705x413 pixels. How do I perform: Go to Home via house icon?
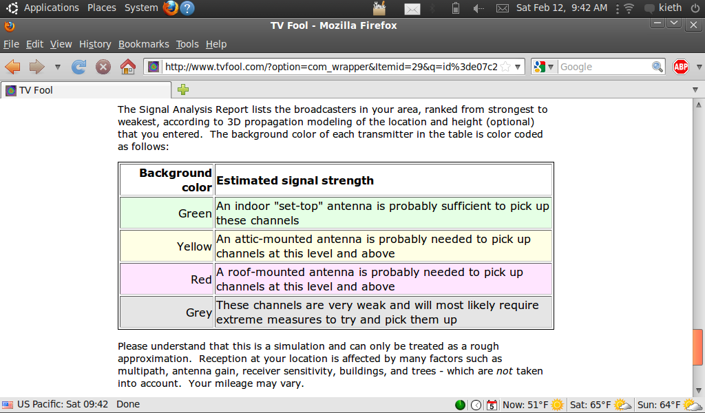coord(127,67)
